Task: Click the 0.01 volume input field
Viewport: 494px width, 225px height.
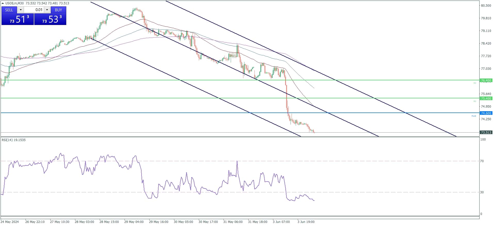Action: (34, 10)
